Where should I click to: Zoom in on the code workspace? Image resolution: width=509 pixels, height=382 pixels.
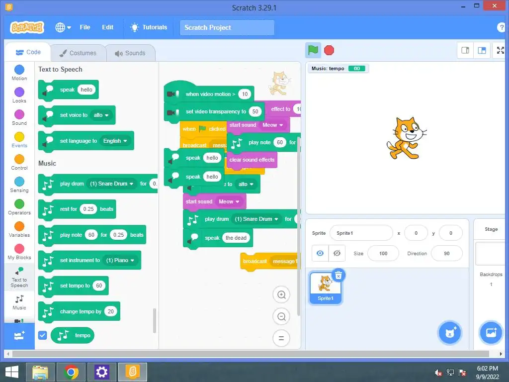[x=281, y=294]
